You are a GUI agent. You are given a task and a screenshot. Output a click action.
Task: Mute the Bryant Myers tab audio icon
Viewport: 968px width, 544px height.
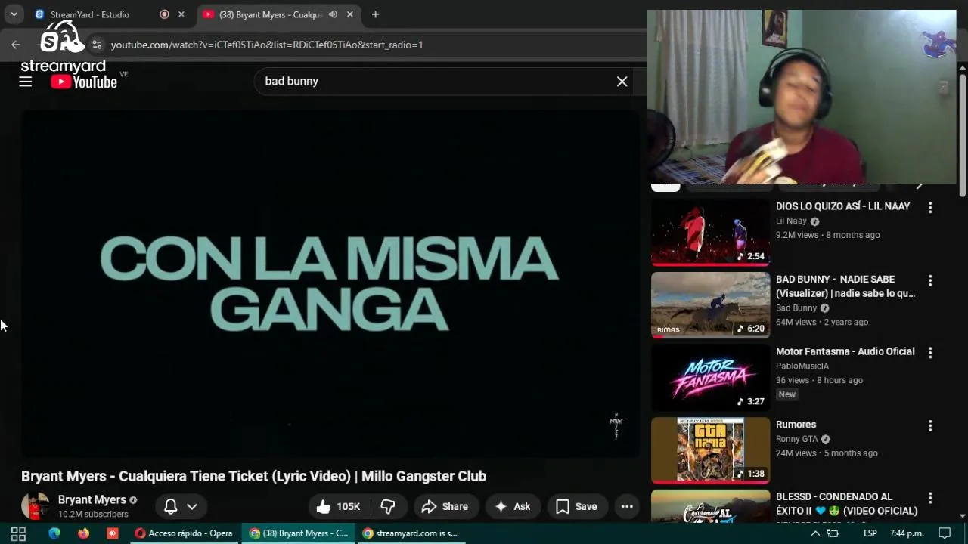tap(333, 14)
